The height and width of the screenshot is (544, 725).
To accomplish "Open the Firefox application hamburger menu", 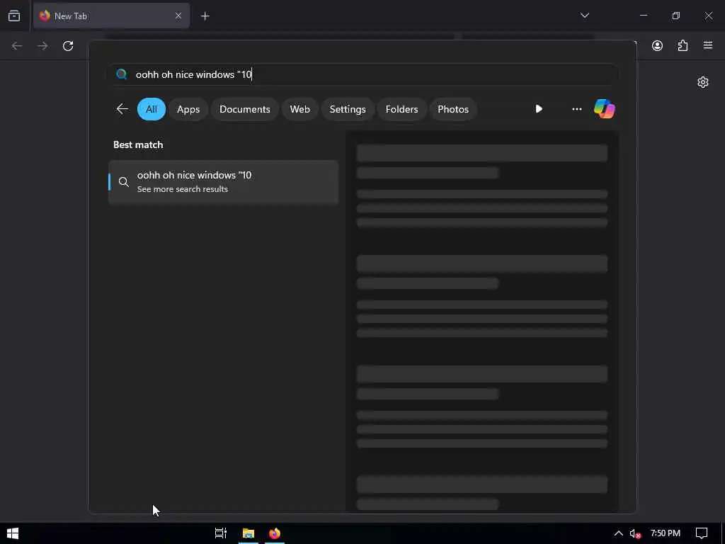I will (708, 45).
